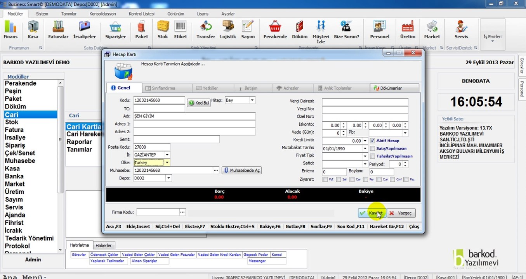Tick the Per visit day checkbox
The height and width of the screenshot is (279, 526).
point(366,179)
